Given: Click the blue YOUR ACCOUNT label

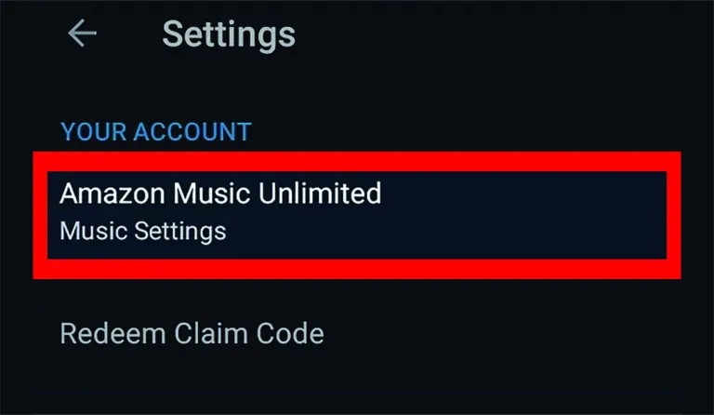Looking at the screenshot, I should point(156,131).
